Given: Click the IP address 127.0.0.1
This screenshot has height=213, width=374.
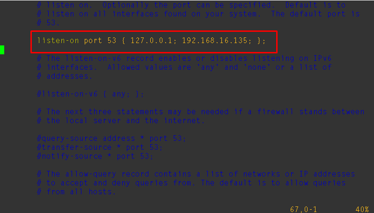Looking at the screenshot, I should 151,41.
